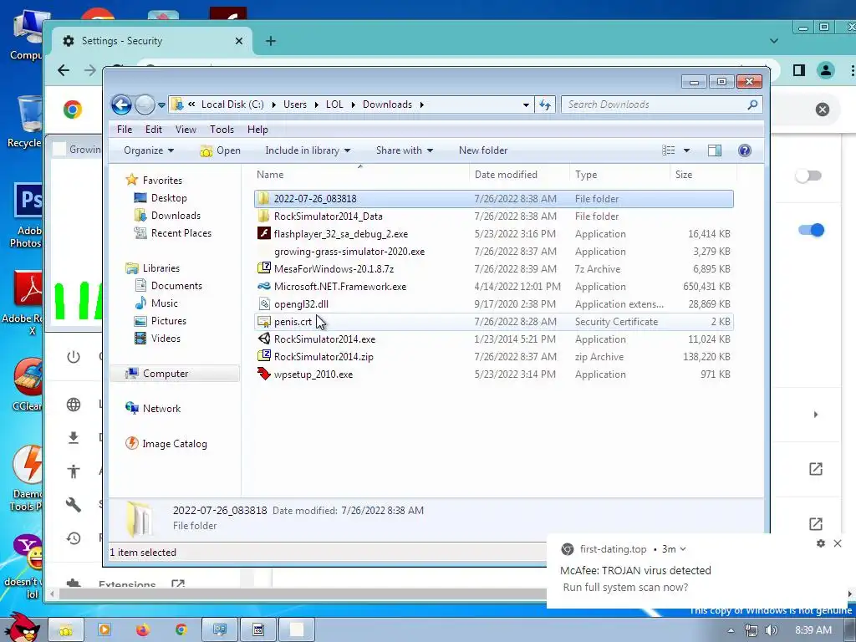856x642 pixels.
Task: Open Explorer help question-mark icon
Action: tap(745, 150)
